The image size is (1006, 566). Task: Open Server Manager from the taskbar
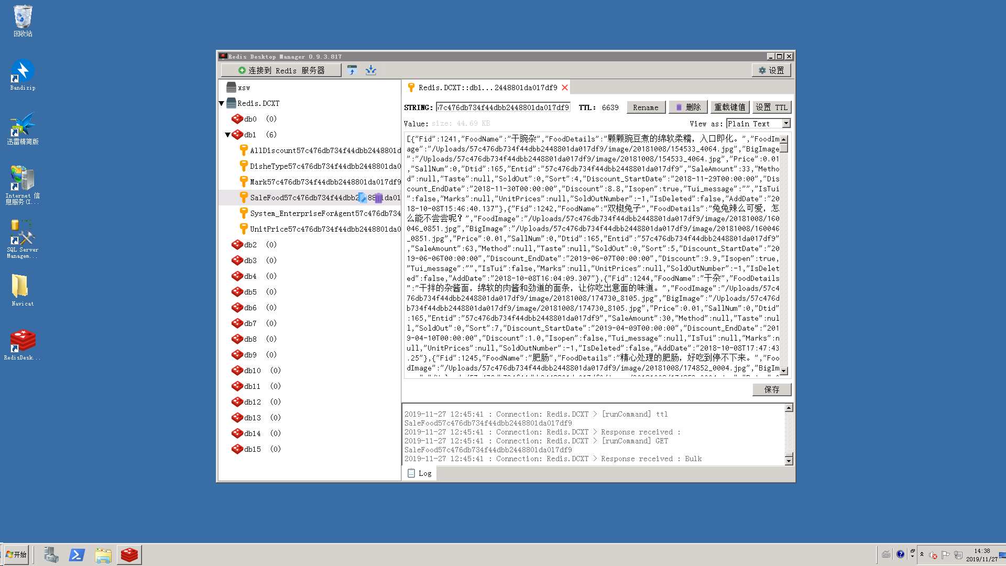tap(51, 554)
